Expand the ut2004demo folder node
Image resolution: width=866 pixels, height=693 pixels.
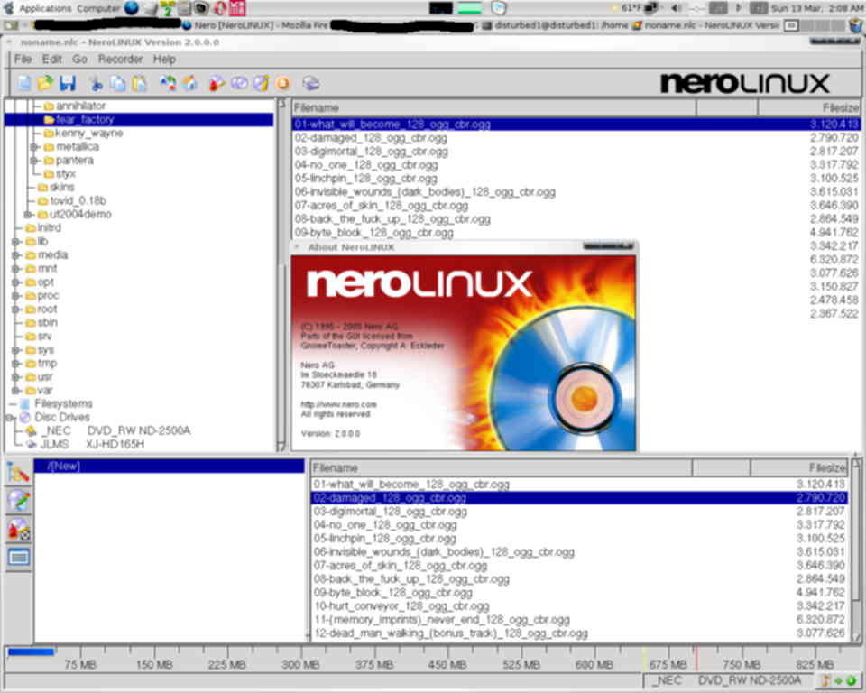[x=28, y=215]
